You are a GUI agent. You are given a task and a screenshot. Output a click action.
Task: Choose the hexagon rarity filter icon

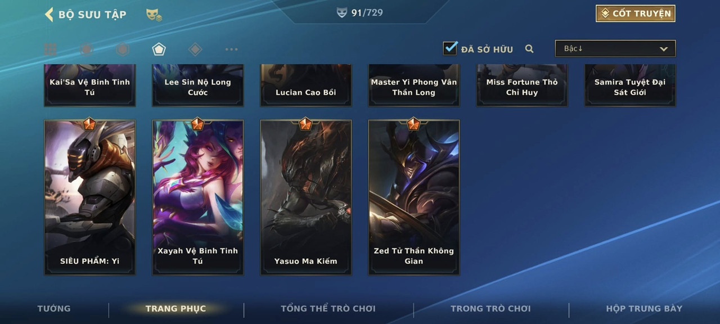123,49
